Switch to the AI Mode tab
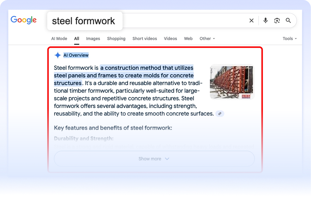 (59, 39)
